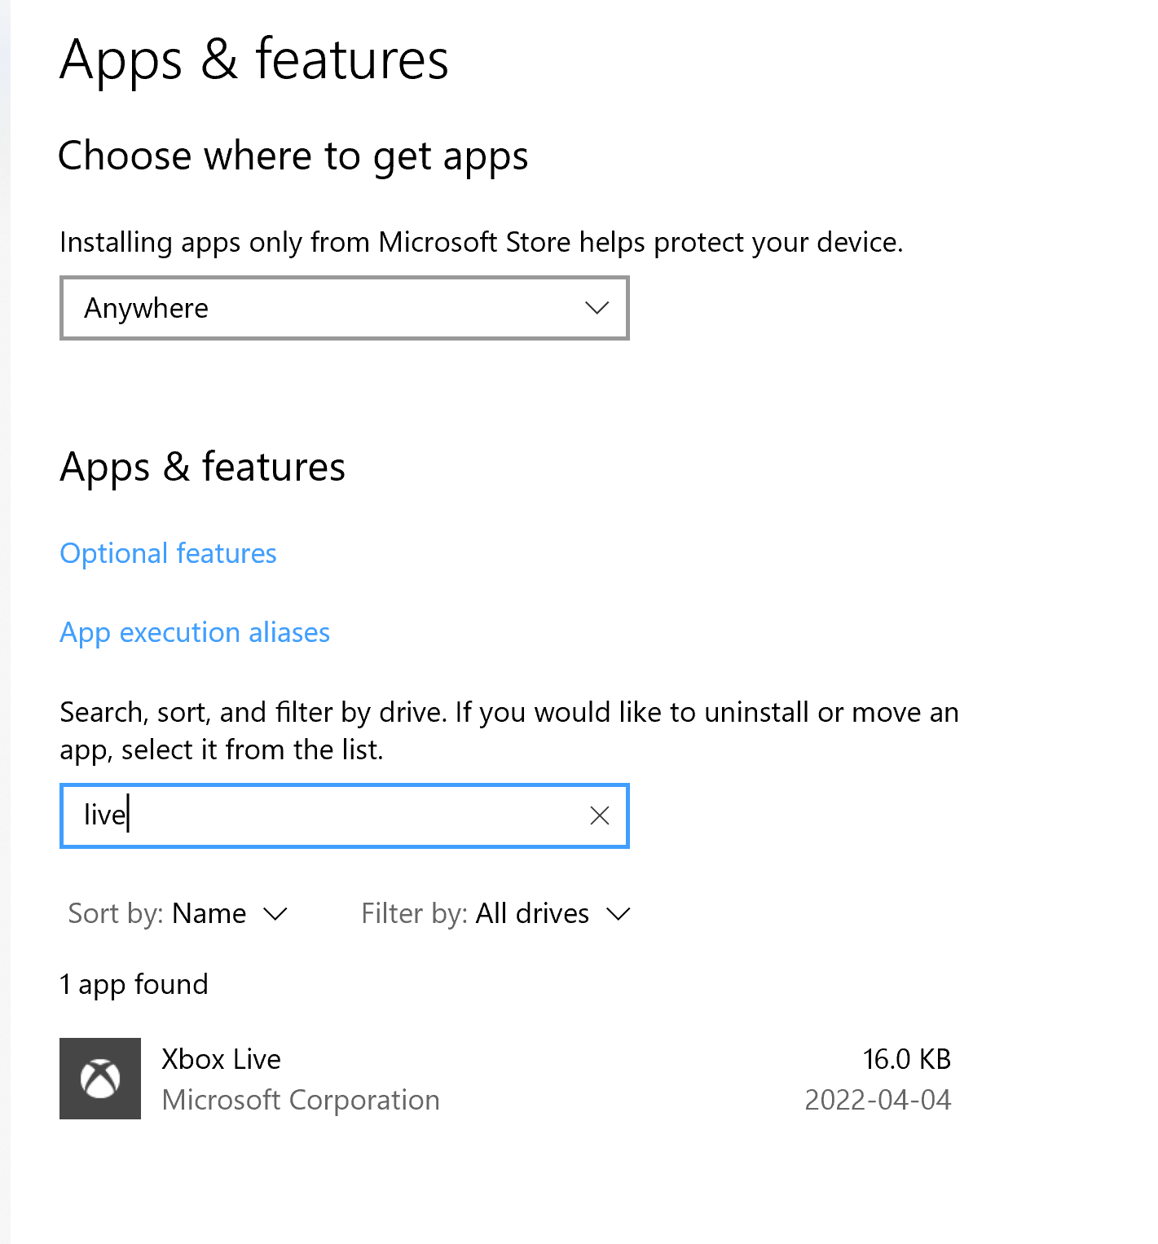The width and height of the screenshot is (1158, 1244).
Task: Click the search apps input field
Action: 326,815
